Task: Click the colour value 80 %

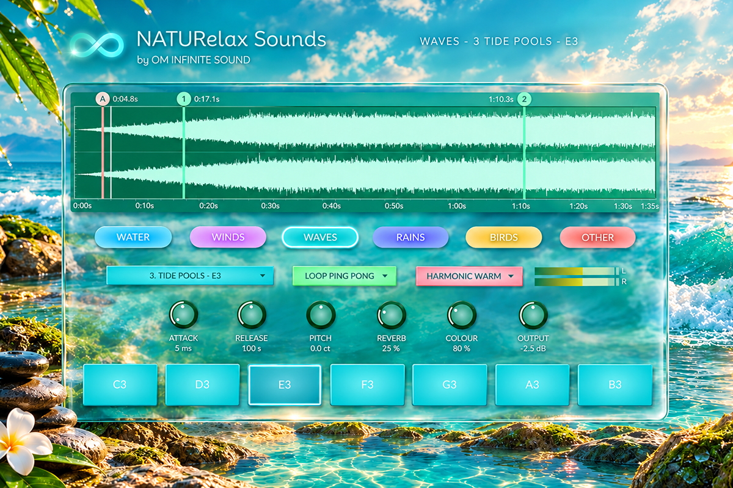Action: click(x=462, y=348)
